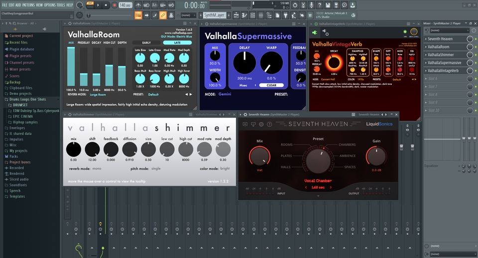Open the Slot 6 arrow in mixer
Image resolution: width=478 pixels, height=258 pixels.
tap(426, 78)
